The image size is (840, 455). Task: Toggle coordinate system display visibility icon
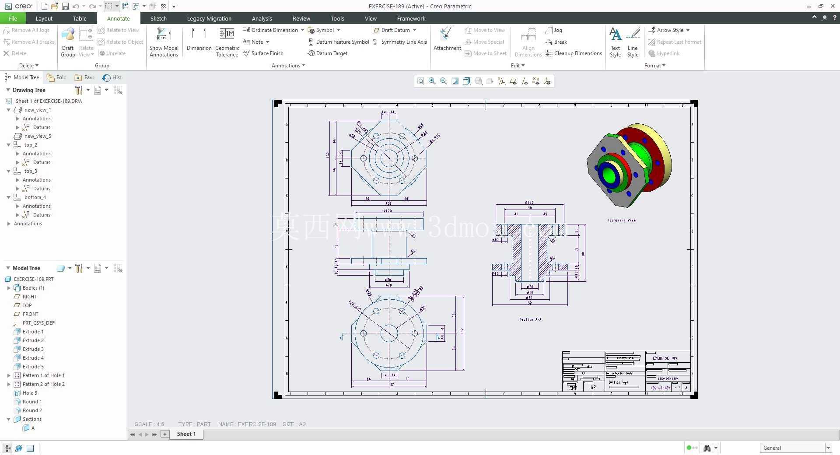(547, 81)
